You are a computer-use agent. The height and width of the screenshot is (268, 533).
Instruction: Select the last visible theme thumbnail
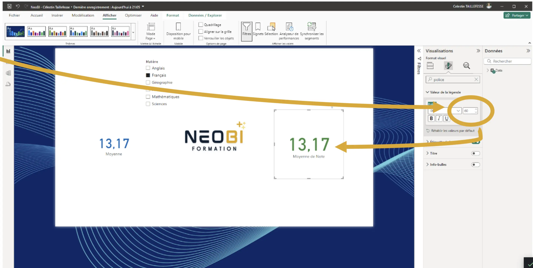pos(120,32)
